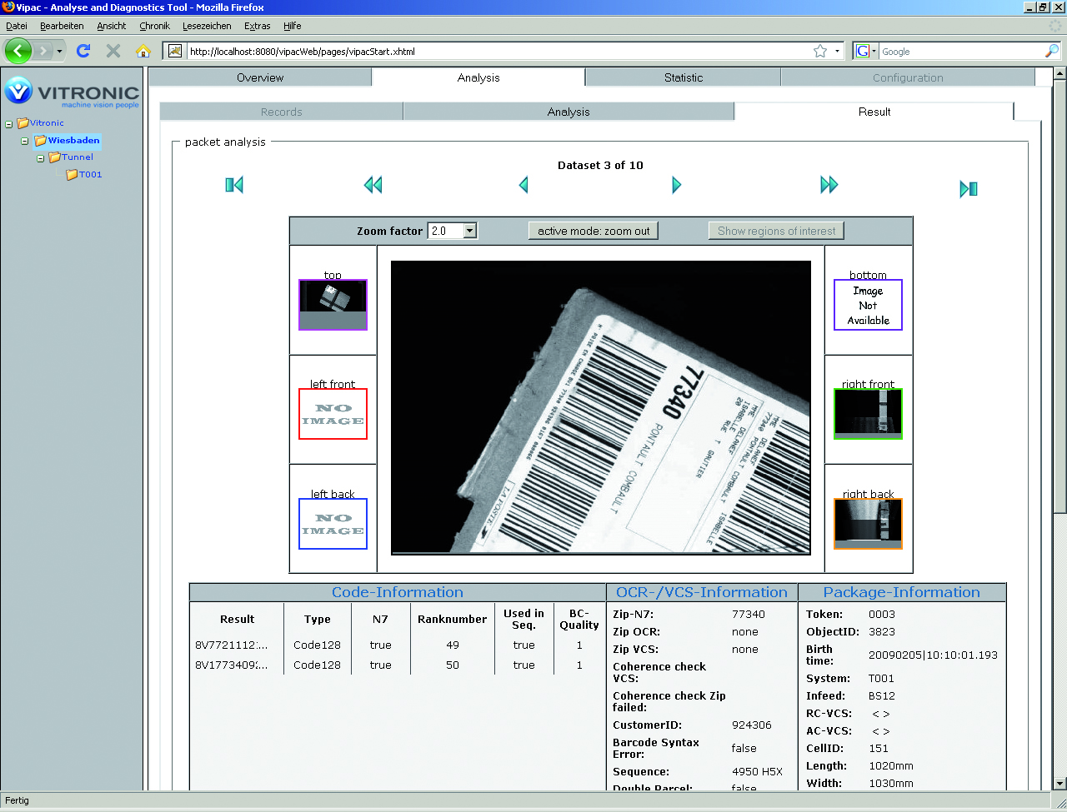Open the Bearbeiten menu

click(x=62, y=26)
